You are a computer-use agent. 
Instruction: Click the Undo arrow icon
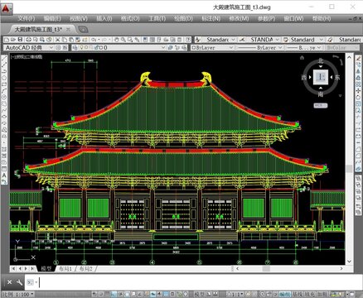pyautogui.click(x=94, y=40)
